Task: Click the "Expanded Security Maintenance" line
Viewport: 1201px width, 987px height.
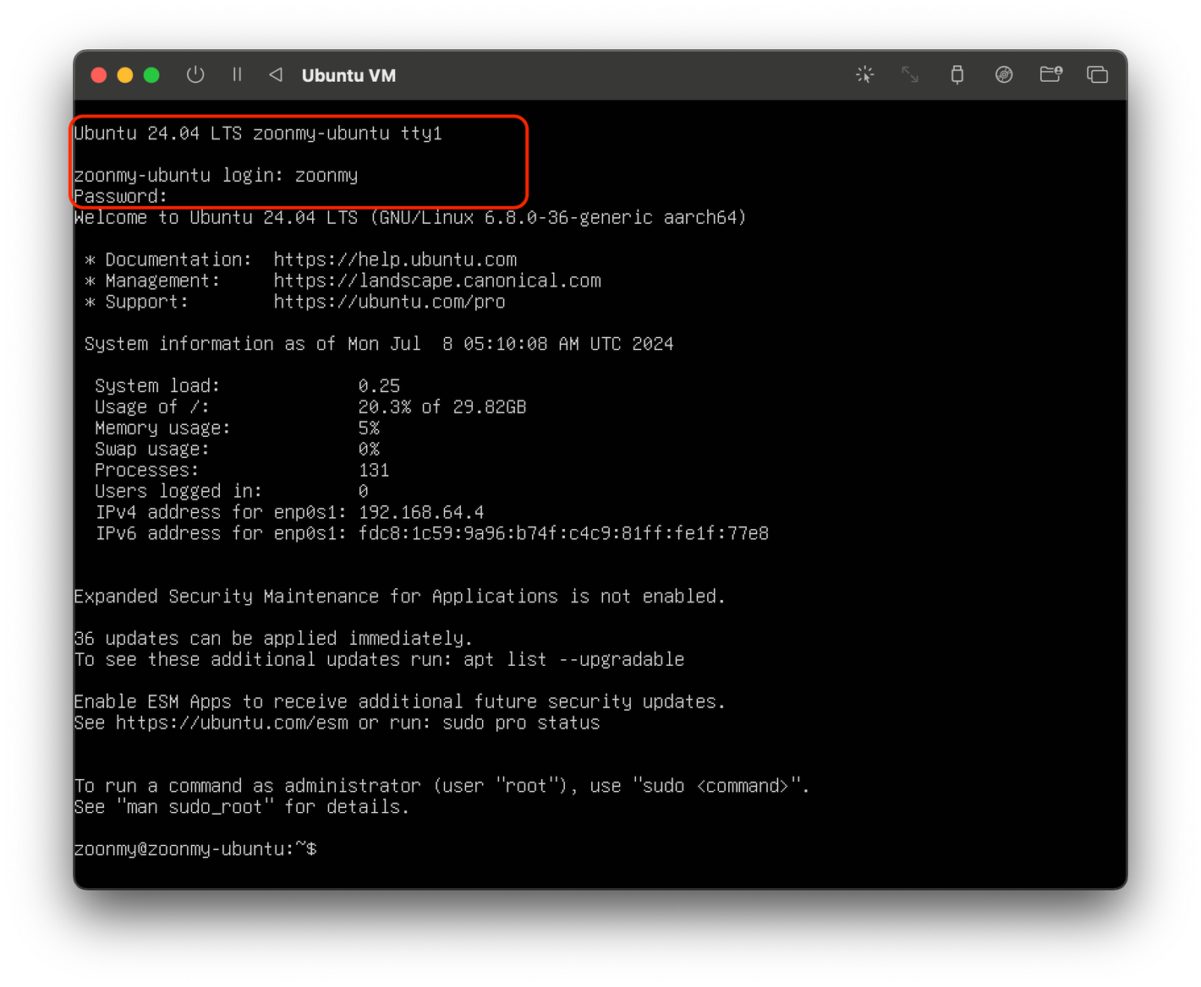Action: 399,597
